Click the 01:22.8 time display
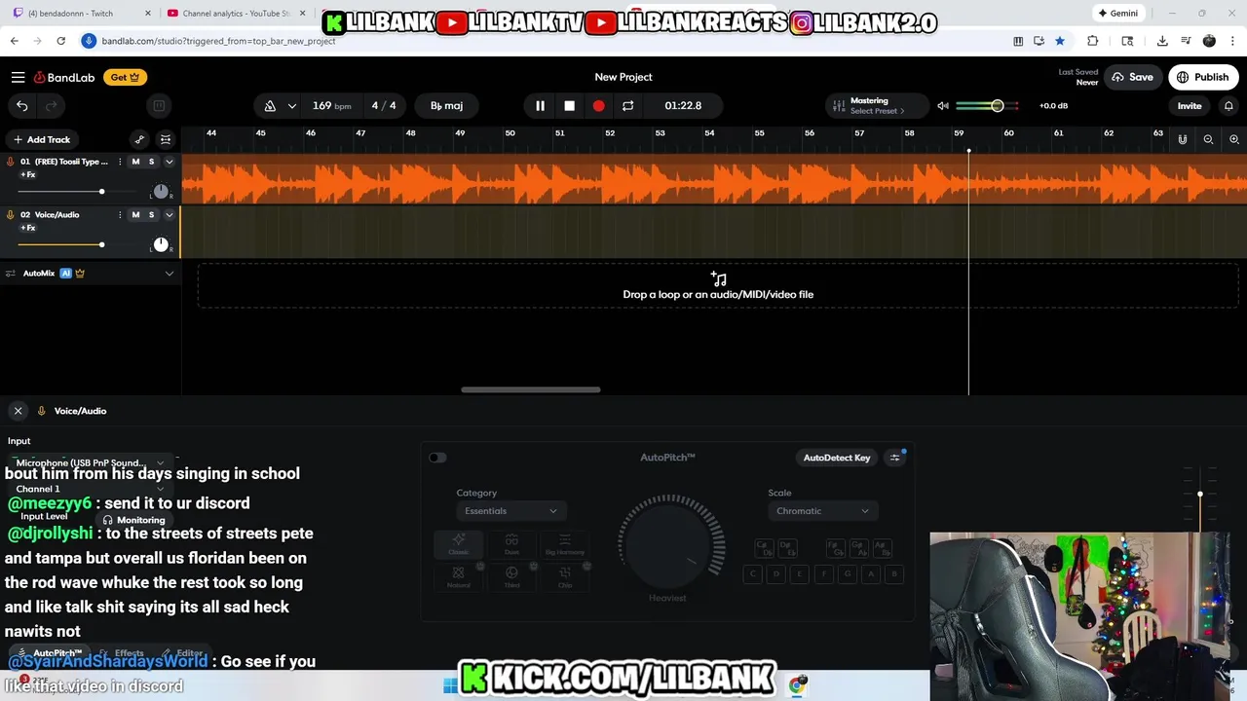Image resolution: width=1247 pixels, height=701 pixels. click(x=682, y=105)
